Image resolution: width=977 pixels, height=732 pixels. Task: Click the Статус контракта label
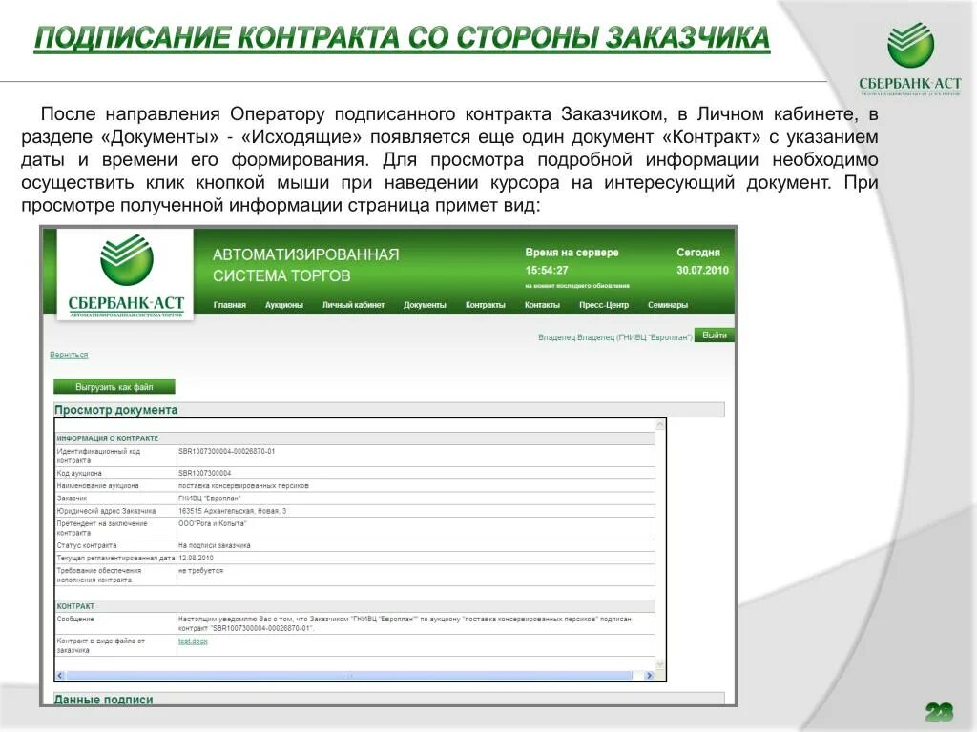[x=87, y=545]
